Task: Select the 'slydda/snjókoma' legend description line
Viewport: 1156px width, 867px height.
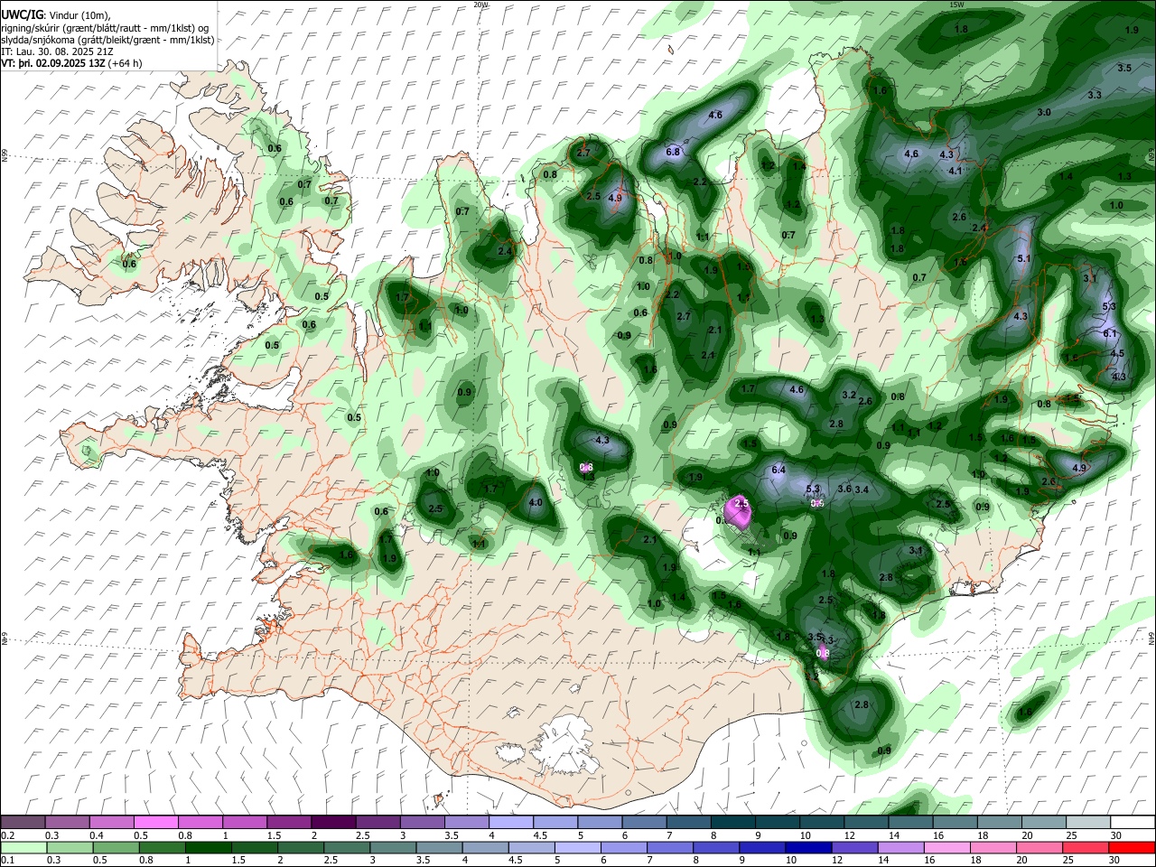Action: coord(107,40)
